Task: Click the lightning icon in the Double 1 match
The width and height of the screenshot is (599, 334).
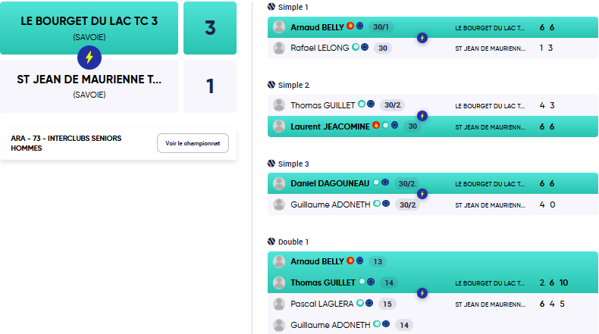Action: pyautogui.click(x=422, y=293)
